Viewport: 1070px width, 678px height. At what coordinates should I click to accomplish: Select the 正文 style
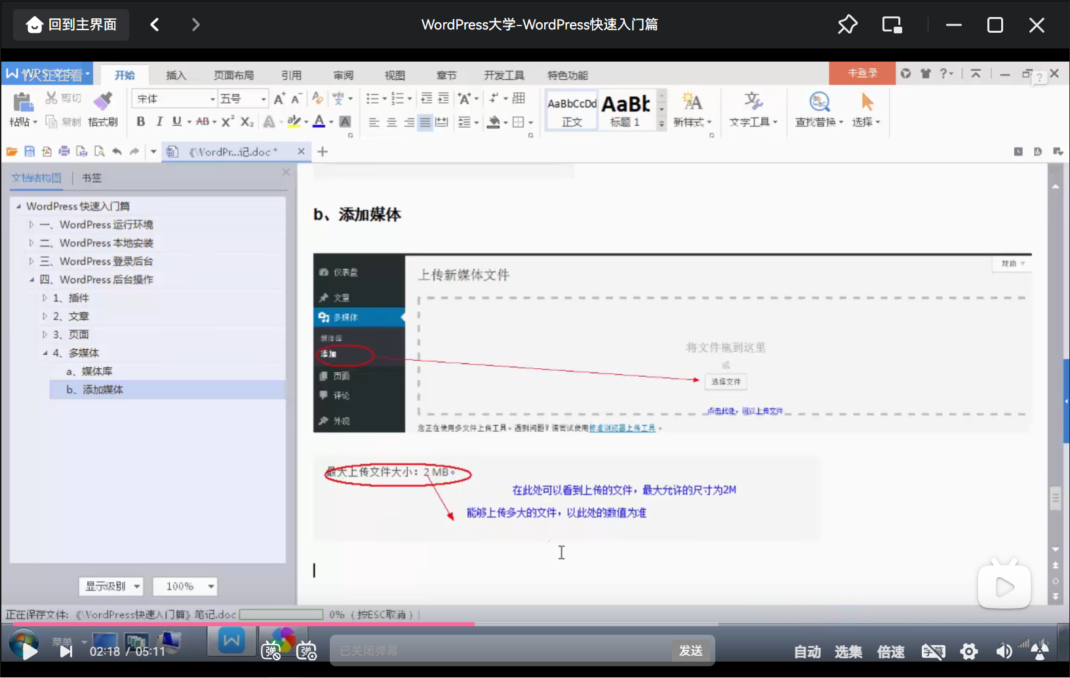click(572, 109)
